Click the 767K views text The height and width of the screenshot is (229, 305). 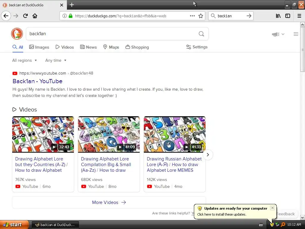(26, 180)
